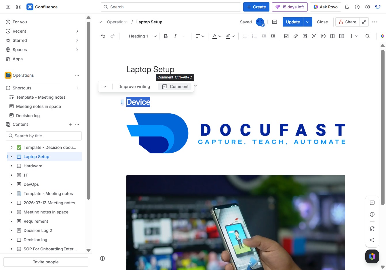This screenshot has height=270, width=386.
Task: Toggle bold formatting
Action: click(x=166, y=36)
